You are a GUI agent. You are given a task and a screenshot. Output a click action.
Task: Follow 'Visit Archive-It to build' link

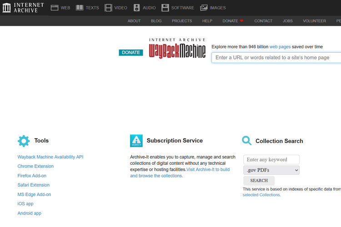[x=208, y=169]
